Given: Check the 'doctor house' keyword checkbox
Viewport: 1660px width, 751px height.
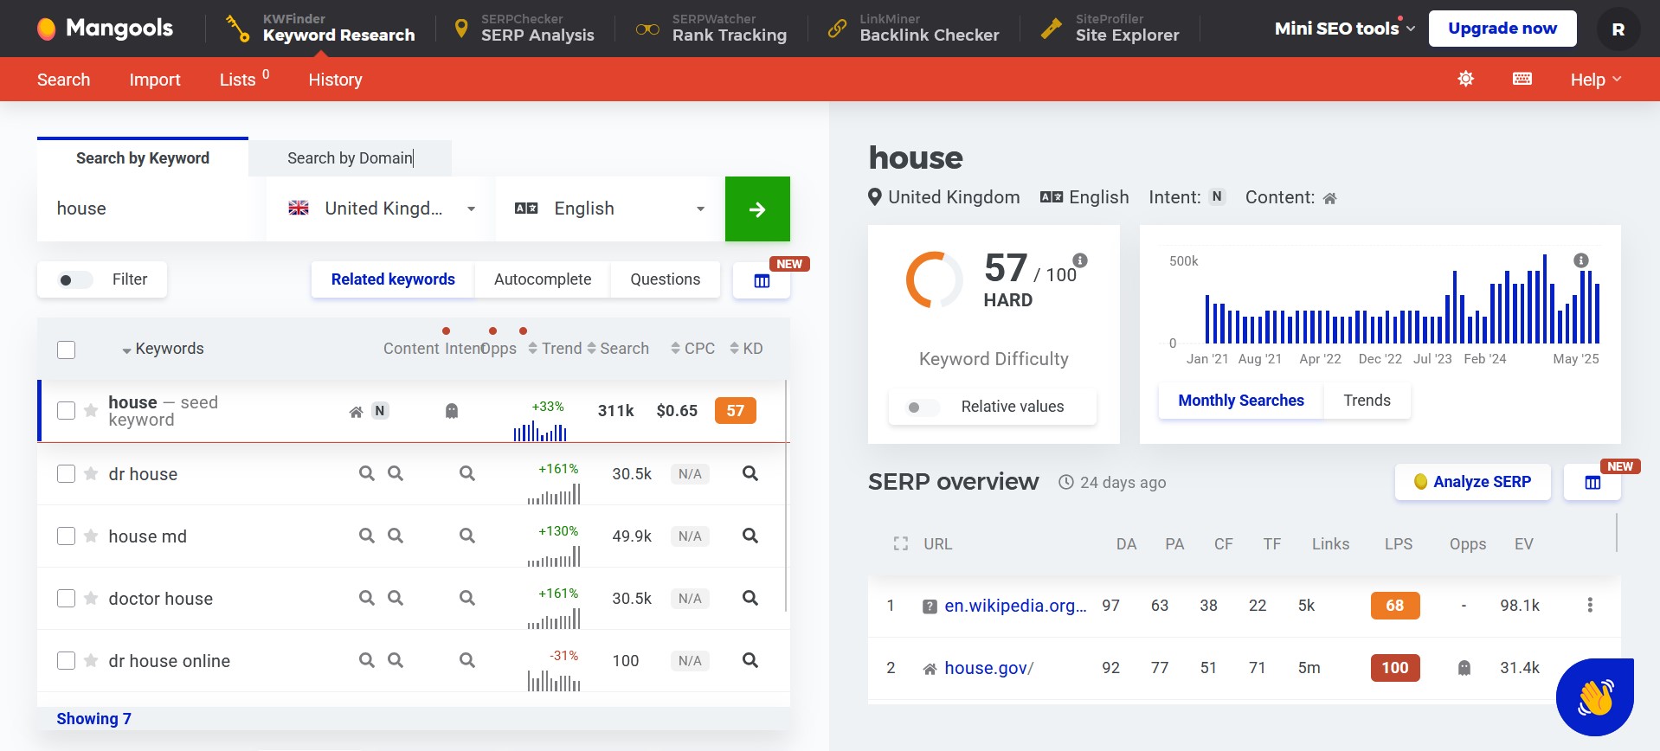Looking at the screenshot, I should (x=66, y=599).
